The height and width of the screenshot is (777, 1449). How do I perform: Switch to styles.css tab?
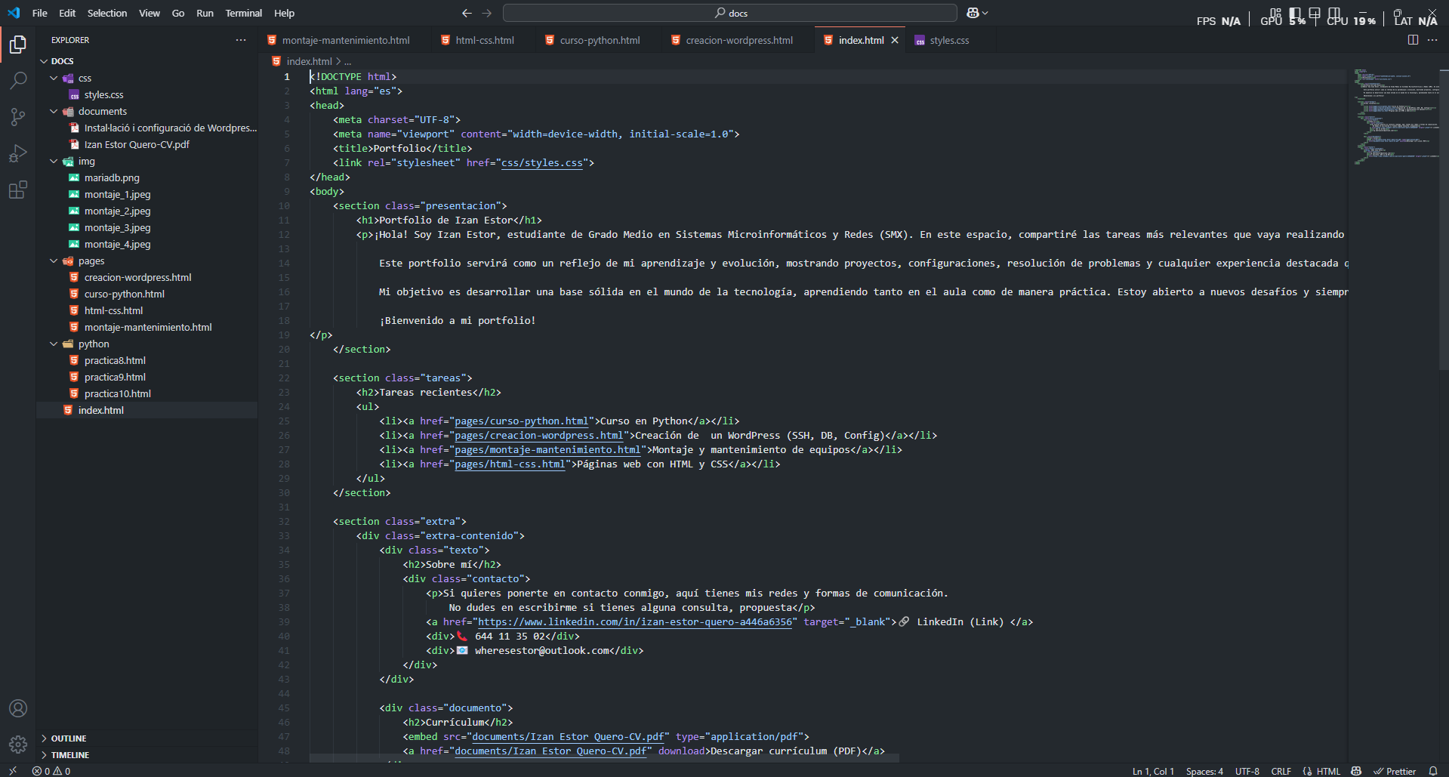[949, 40]
